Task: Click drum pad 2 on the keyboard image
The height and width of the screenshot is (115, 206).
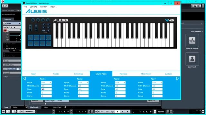Action: (x=36, y=38)
